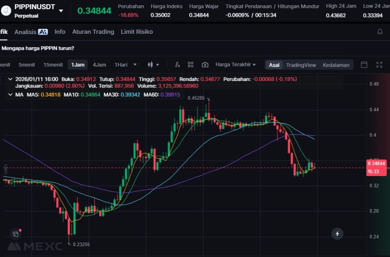Enter fullscreen chart mode
Viewport: 390px width, 257px height.
pyautogui.click(x=379, y=65)
